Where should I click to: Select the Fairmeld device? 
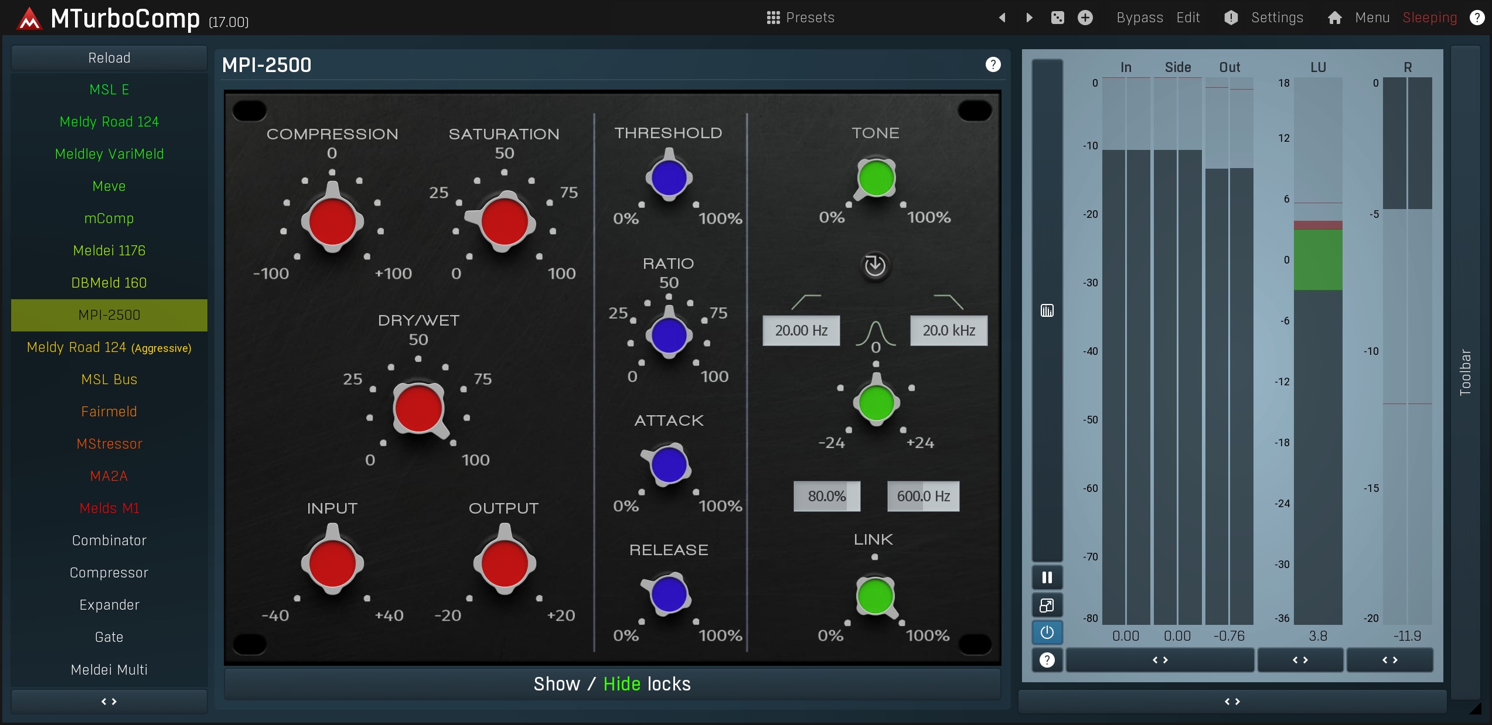coord(109,412)
